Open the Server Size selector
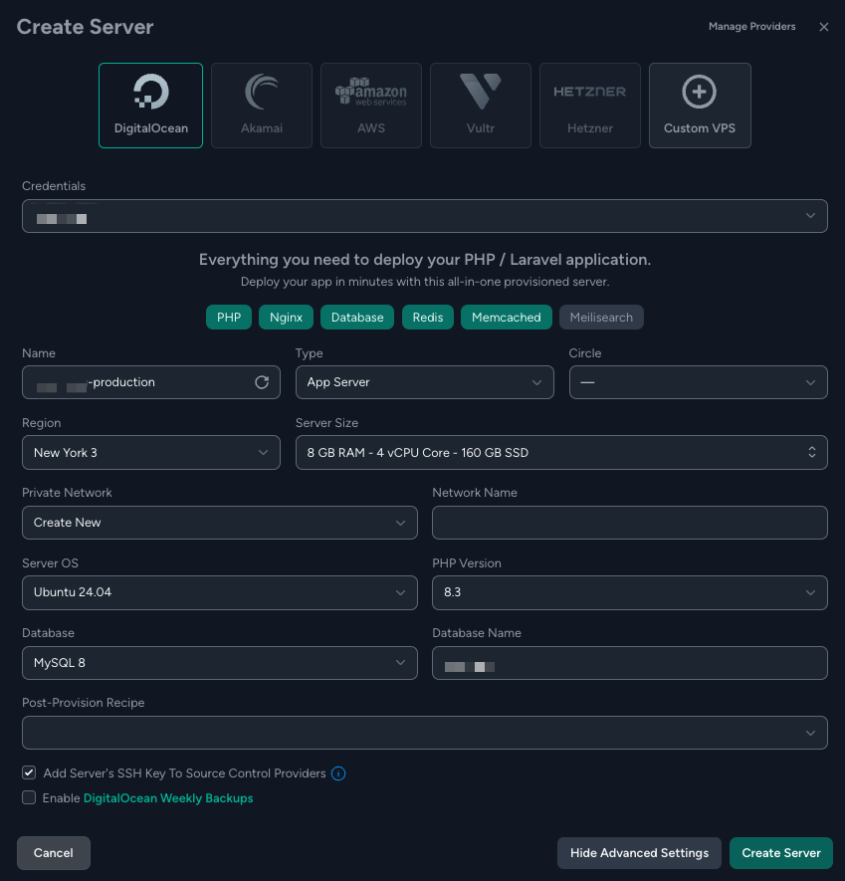The image size is (845, 881). [x=561, y=452]
